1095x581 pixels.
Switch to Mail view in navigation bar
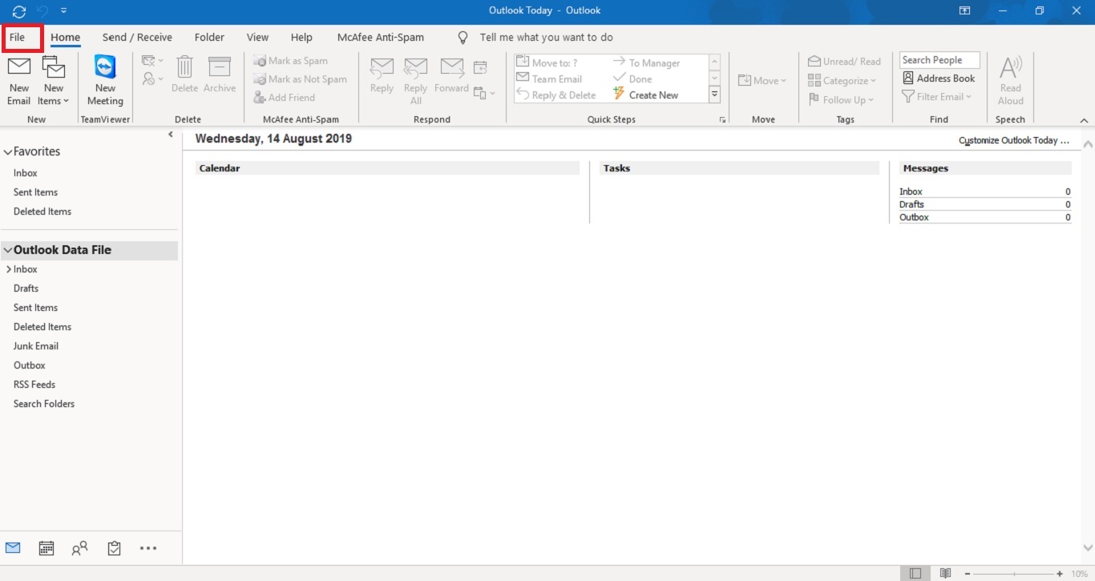click(13, 548)
